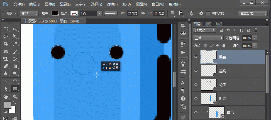Select the Hand tool

[6, 97]
